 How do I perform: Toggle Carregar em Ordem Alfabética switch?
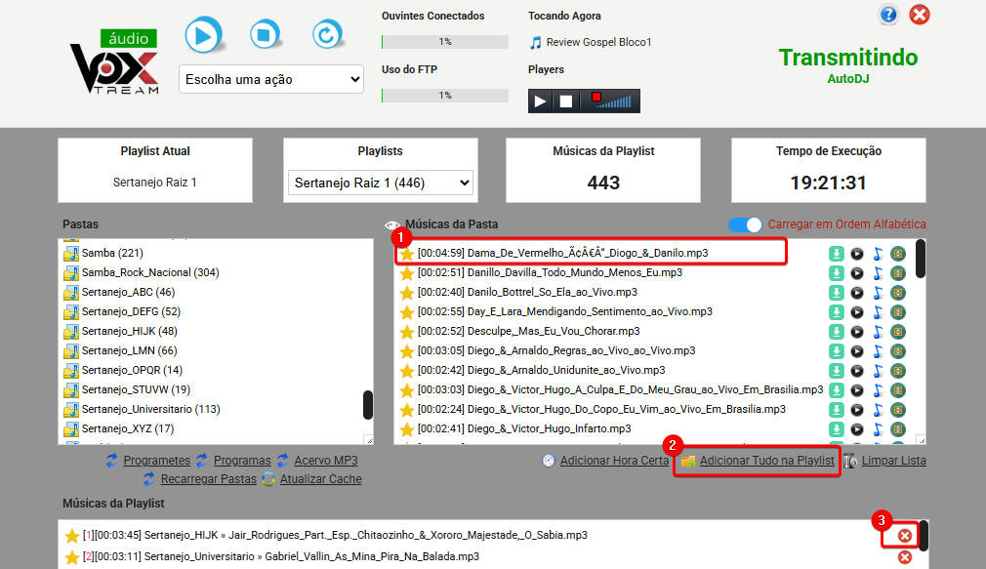point(746,224)
